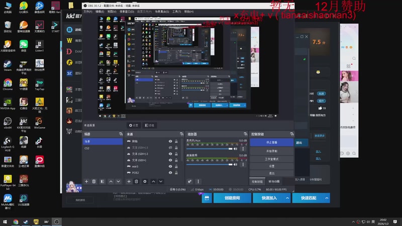Toggle visibility of the war3 source
402x226 pixels.
[x=170, y=166]
